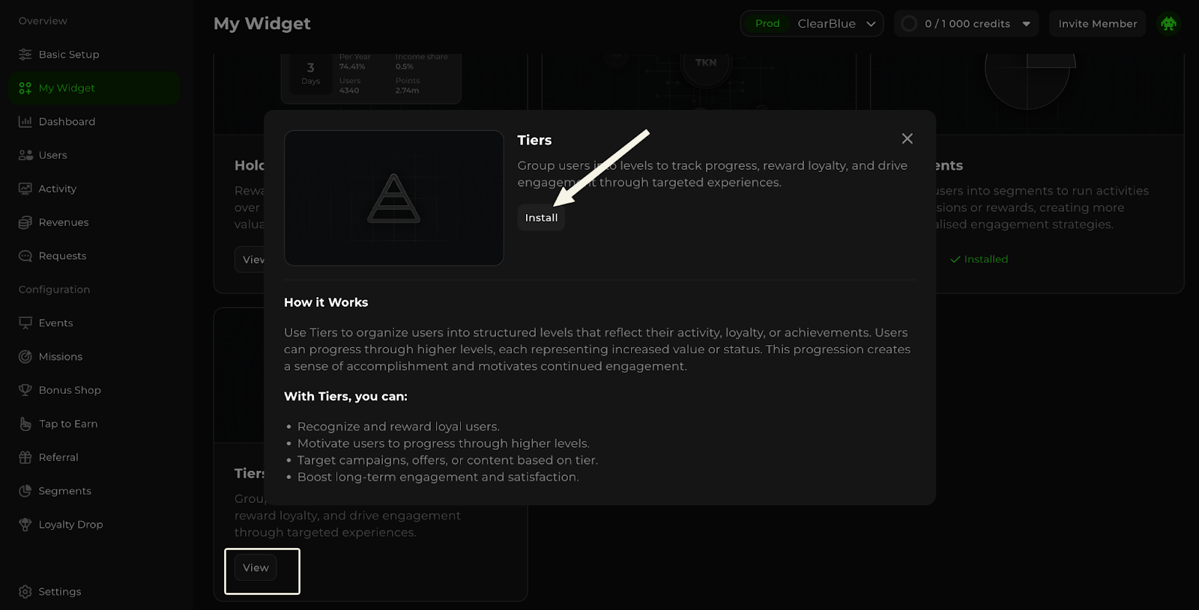The width and height of the screenshot is (1199, 610).
Task: Close the Tiers dialog
Action: tap(907, 138)
